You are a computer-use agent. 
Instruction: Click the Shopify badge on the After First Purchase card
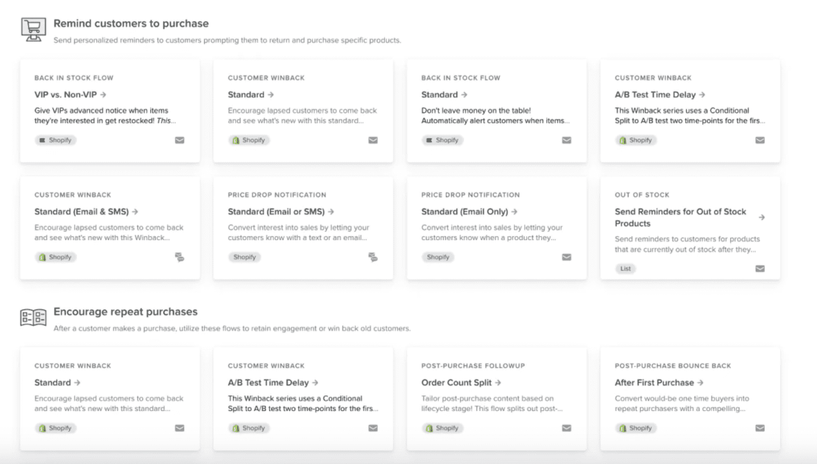(x=636, y=428)
